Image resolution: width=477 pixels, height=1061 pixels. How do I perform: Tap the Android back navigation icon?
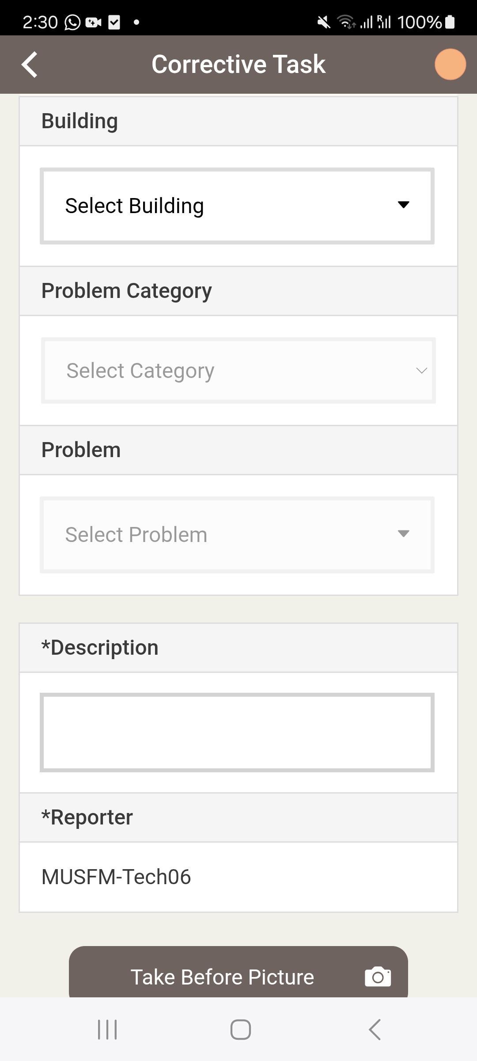[375, 1030]
